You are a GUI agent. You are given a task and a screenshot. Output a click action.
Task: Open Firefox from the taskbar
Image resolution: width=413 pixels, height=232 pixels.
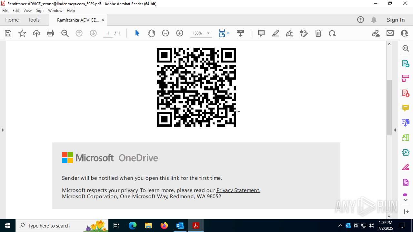click(164, 226)
